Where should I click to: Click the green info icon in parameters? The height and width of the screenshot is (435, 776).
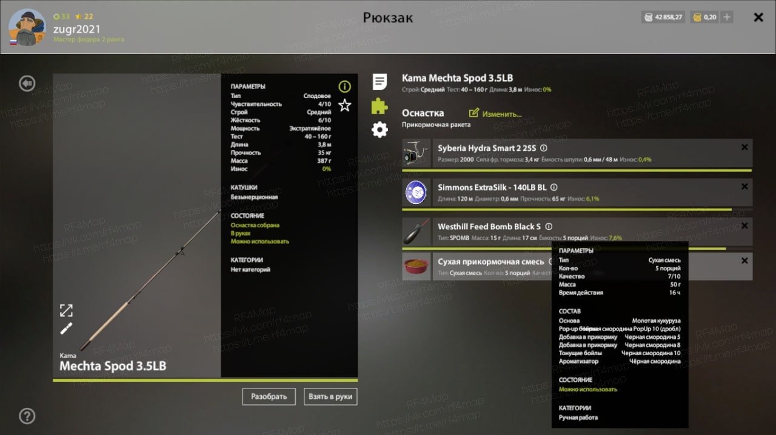pyautogui.click(x=344, y=87)
